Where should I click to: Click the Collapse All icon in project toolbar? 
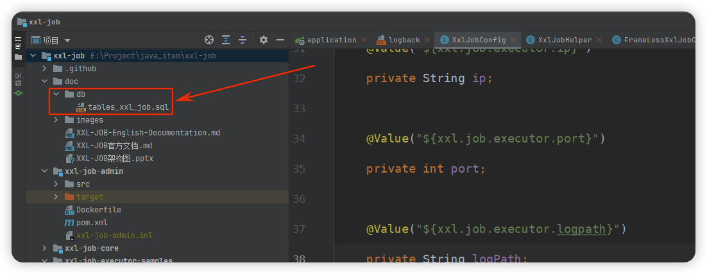[243, 40]
